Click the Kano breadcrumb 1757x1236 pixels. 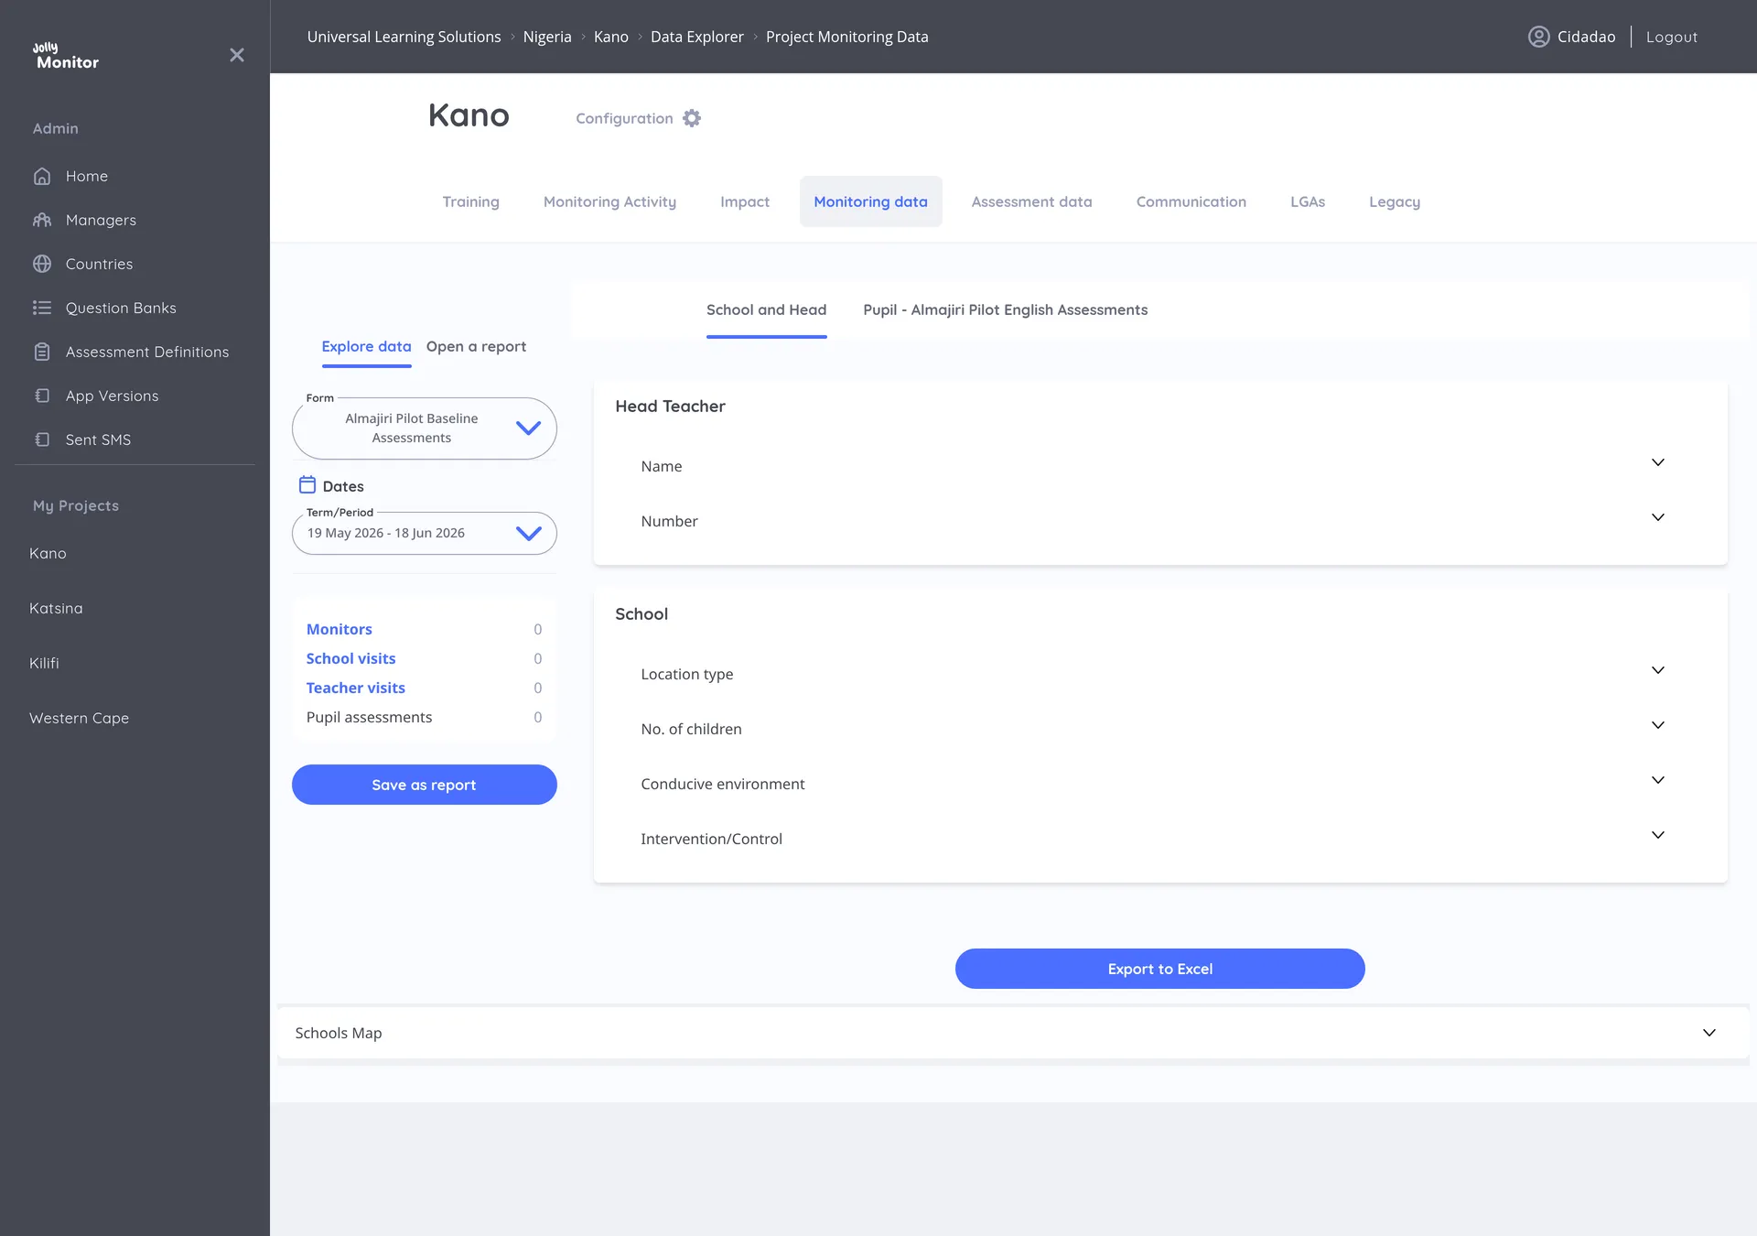[x=610, y=37]
